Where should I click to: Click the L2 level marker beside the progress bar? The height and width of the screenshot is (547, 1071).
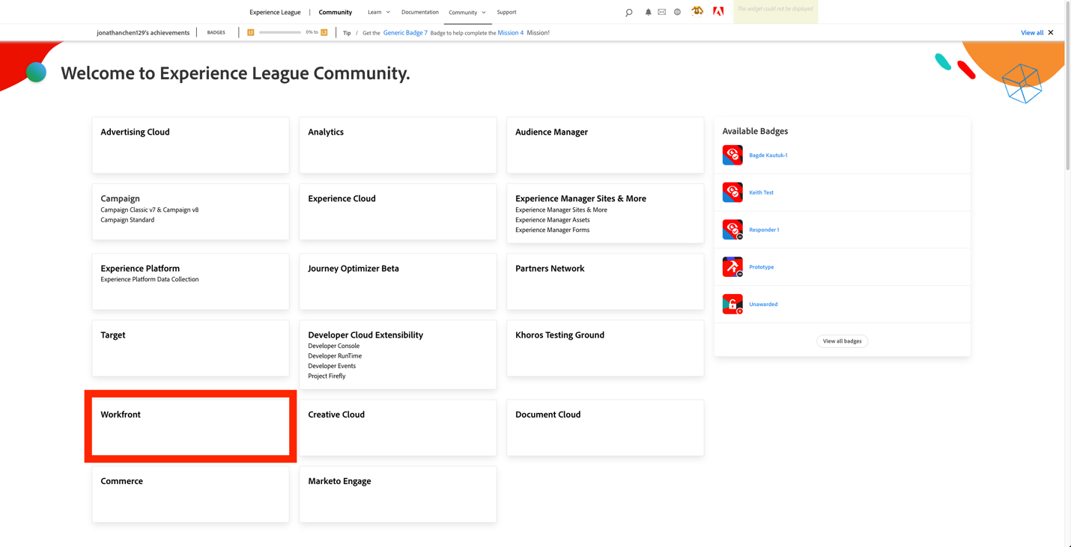323,32
